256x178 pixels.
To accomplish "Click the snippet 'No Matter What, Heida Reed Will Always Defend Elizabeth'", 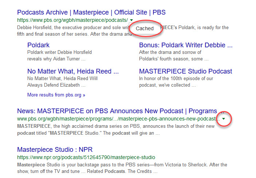I will (62, 82).
